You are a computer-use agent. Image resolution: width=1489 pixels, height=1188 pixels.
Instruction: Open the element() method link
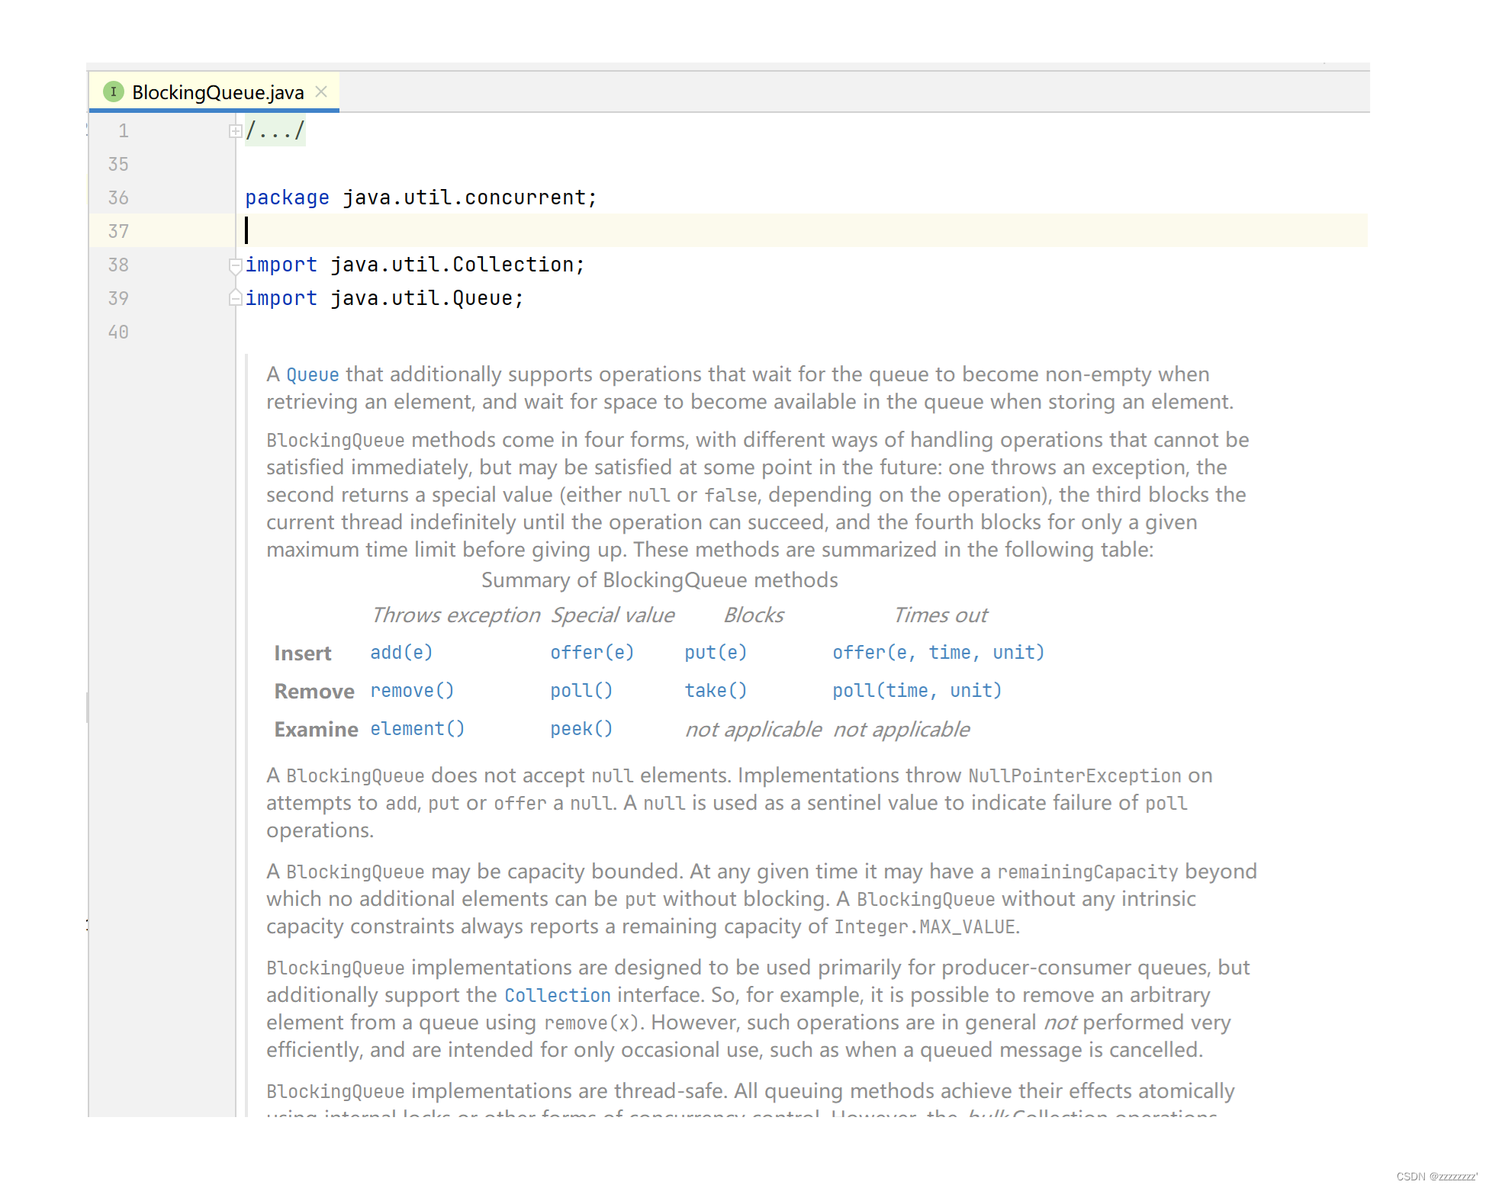point(417,729)
